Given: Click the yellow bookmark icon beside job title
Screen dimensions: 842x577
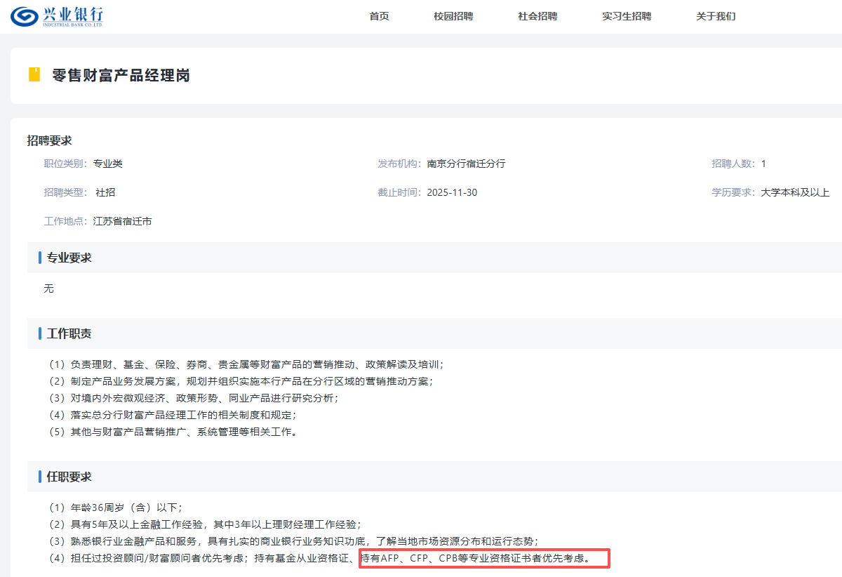Looking at the screenshot, I should click(34, 74).
